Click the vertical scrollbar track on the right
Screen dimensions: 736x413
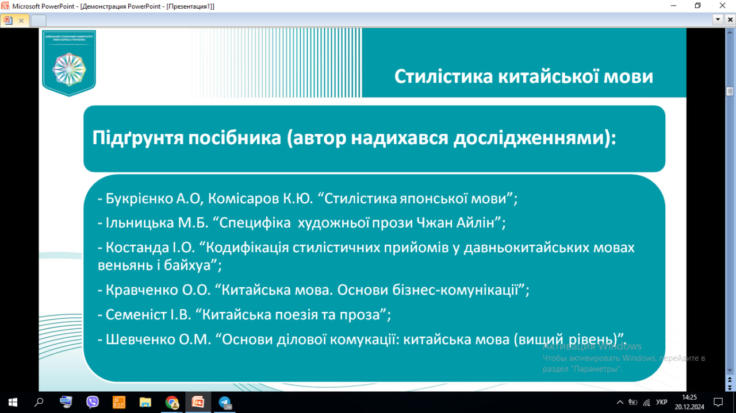coord(731,230)
